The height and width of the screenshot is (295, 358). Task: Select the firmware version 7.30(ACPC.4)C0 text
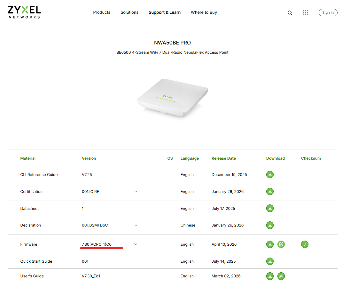point(97,244)
